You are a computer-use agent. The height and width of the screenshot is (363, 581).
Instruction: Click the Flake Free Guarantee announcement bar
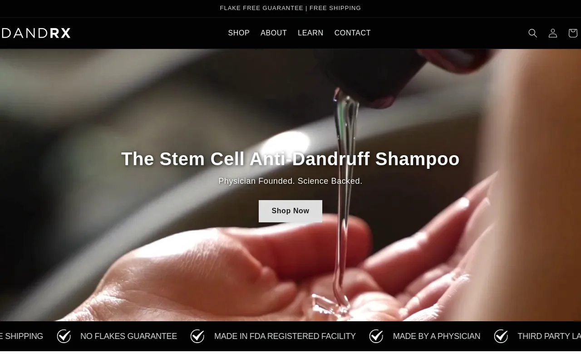pos(290,8)
